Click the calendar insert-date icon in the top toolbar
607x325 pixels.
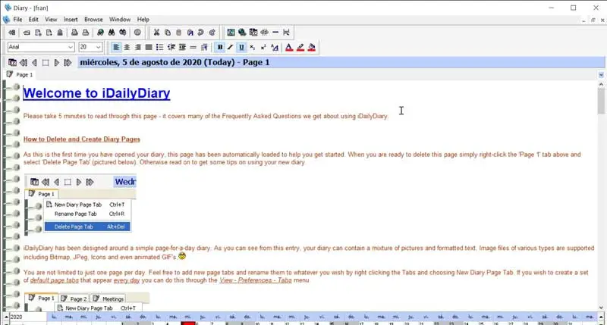pos(253,33)
